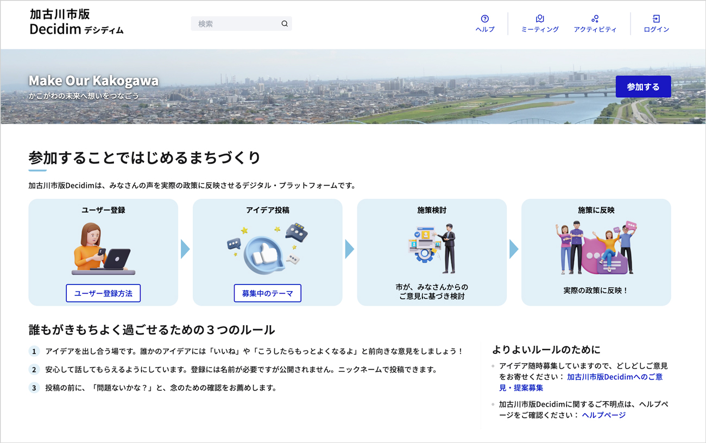Click the arrow pointing to 施策に反映
Screen dimensions: 706x443
[514, 249]
